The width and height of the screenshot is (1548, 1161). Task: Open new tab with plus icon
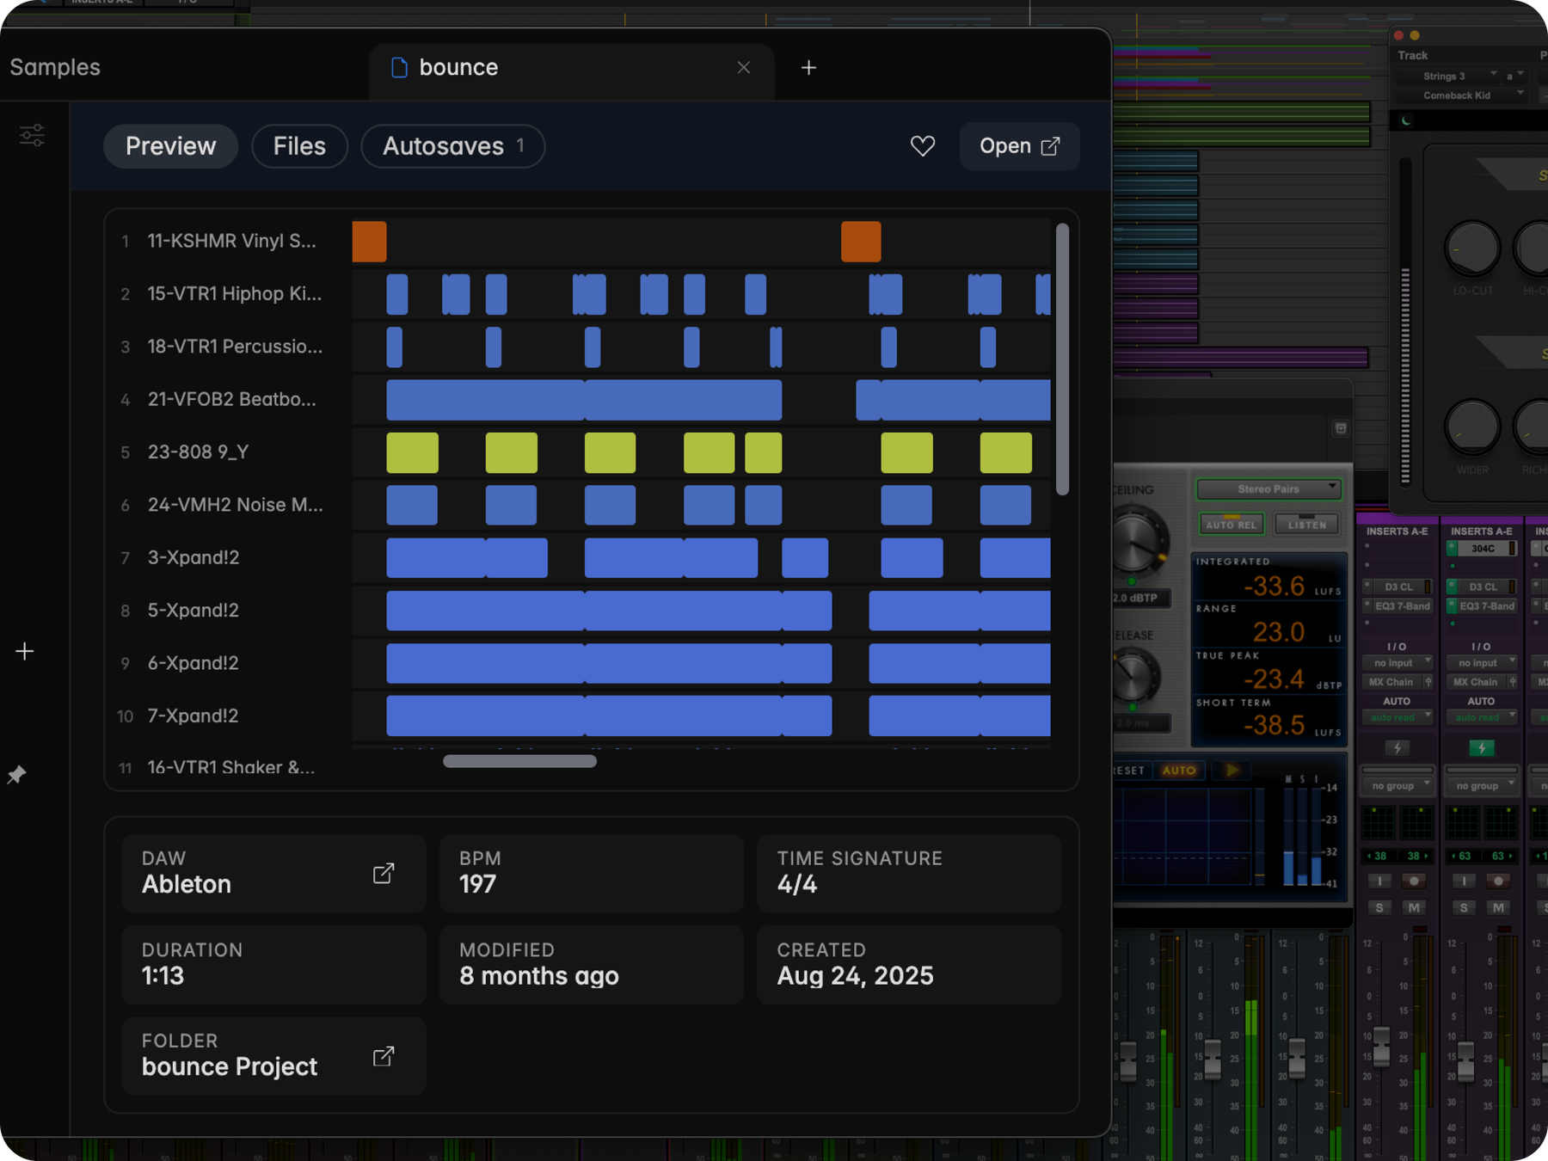point(808,68)
